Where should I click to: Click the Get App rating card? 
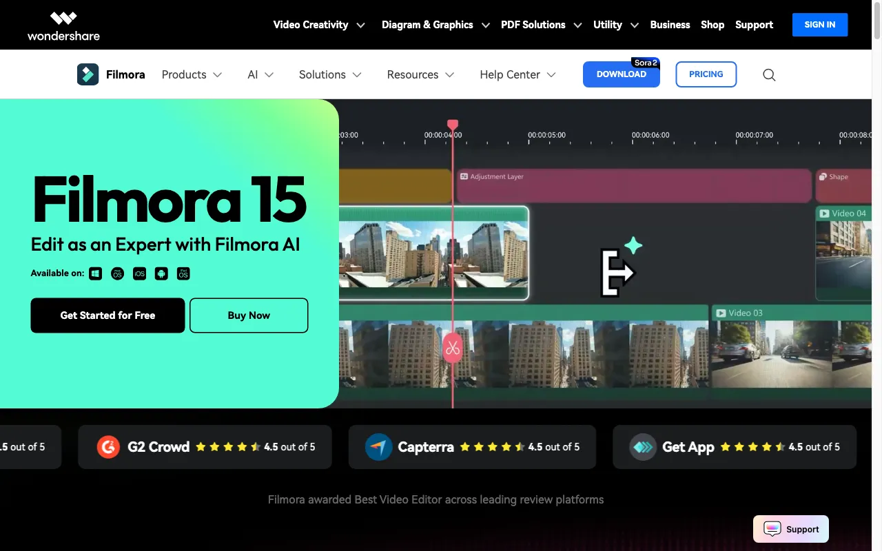(735, 447)
